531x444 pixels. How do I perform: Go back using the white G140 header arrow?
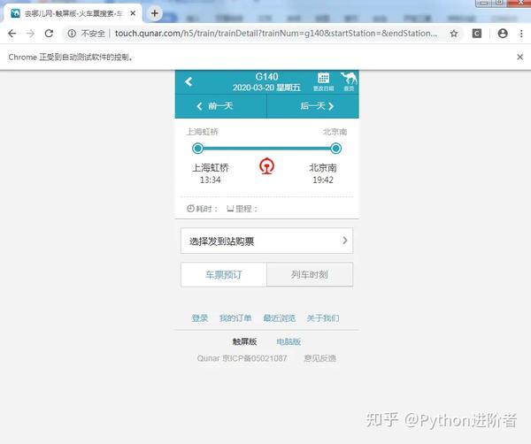189,81
